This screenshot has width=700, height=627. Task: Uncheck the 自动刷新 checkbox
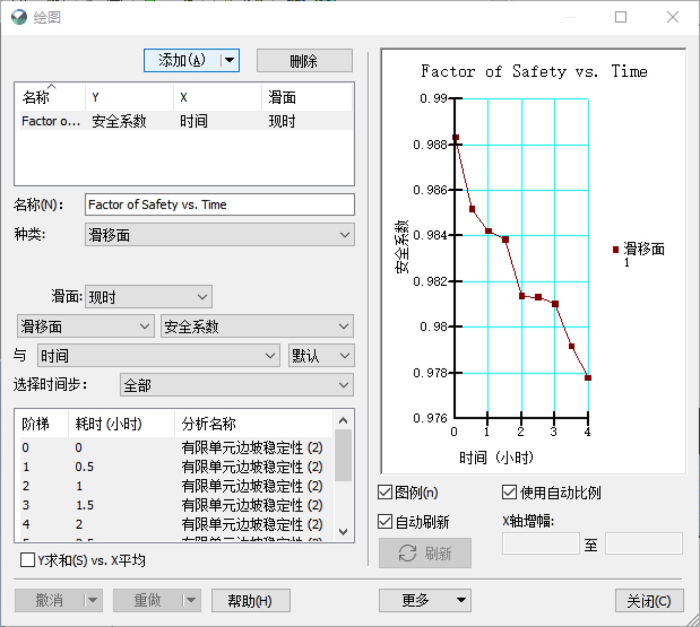(385, 522)
